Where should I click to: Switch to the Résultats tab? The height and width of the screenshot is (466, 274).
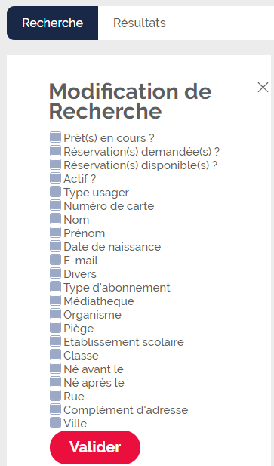tap(140, 23)
